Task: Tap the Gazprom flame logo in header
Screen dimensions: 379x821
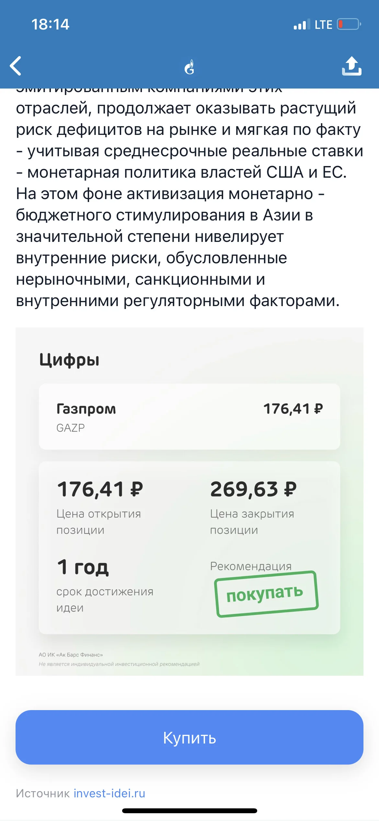Action: (189, 67)
